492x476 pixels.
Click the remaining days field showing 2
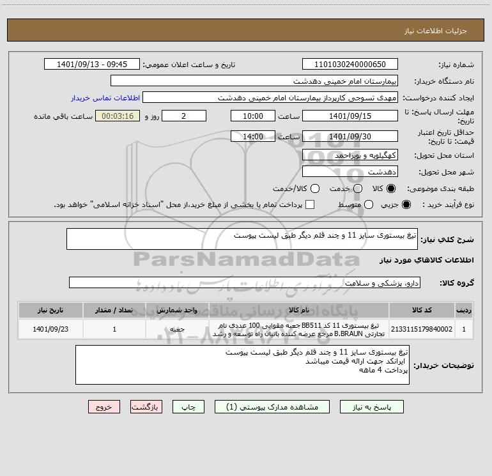(x=184, y=116)
